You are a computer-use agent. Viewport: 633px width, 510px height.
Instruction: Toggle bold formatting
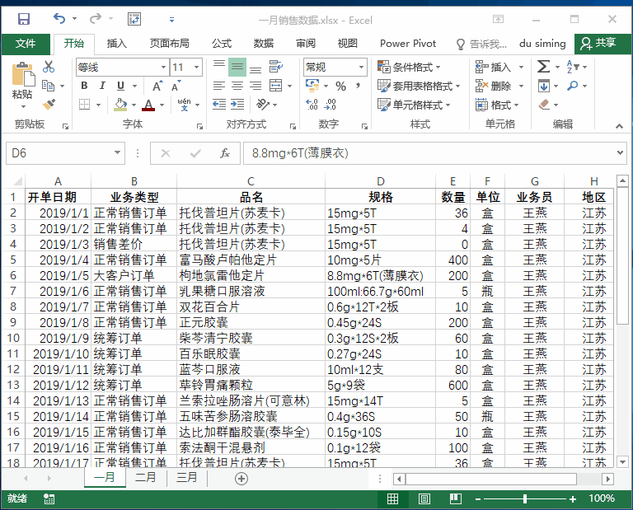[x=84, y=86]
